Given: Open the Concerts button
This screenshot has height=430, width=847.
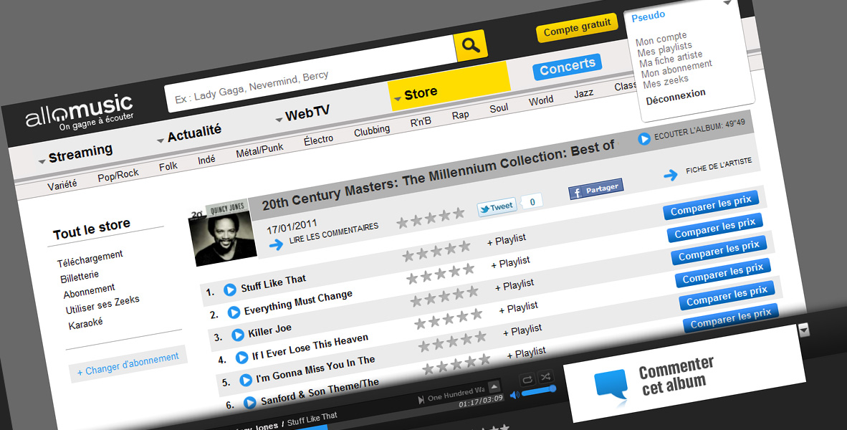Looking at the screenshot, I should (x=568, y=67).
